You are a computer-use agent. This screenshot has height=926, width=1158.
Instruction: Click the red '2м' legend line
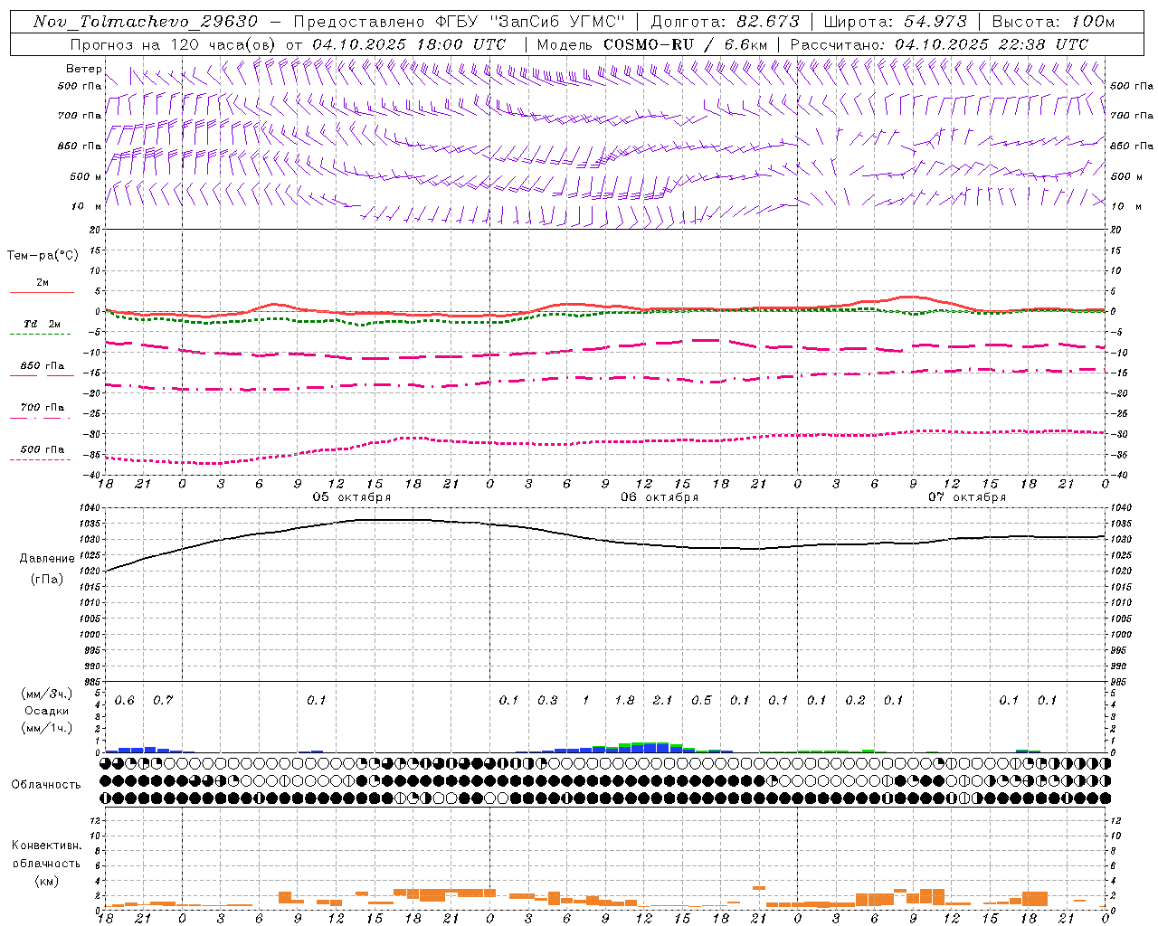[x=42, y=292]
